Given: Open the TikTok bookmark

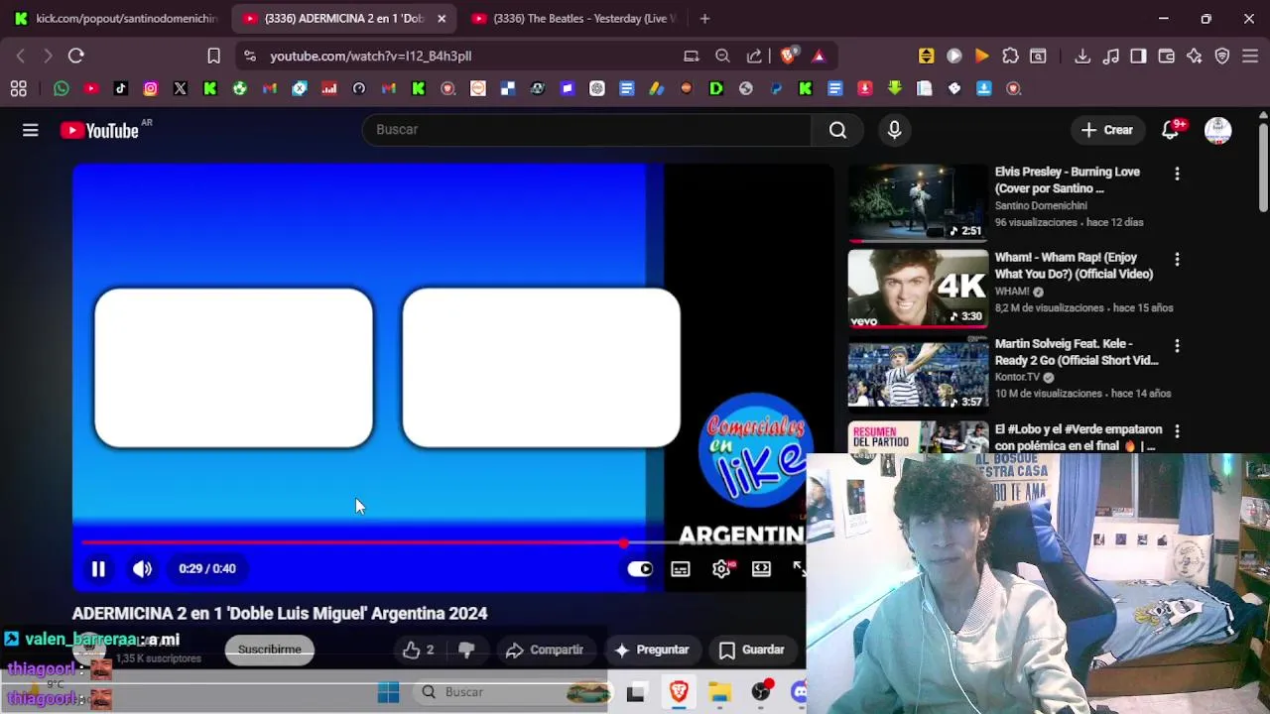Looking at the screenshot, I should click(x=121, y=88).
